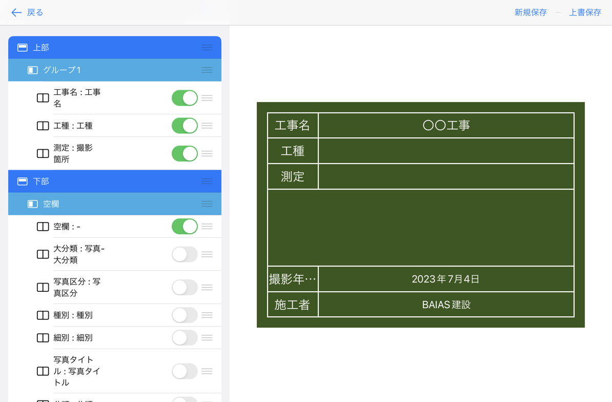Click reorder handle on 空欄 group header
The image size is (612, 402).
point(207,204)
